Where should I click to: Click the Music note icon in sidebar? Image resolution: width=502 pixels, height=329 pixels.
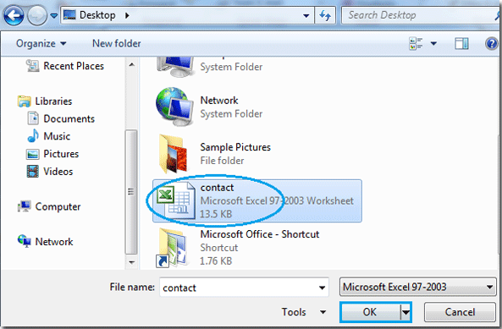click(33, 136)
